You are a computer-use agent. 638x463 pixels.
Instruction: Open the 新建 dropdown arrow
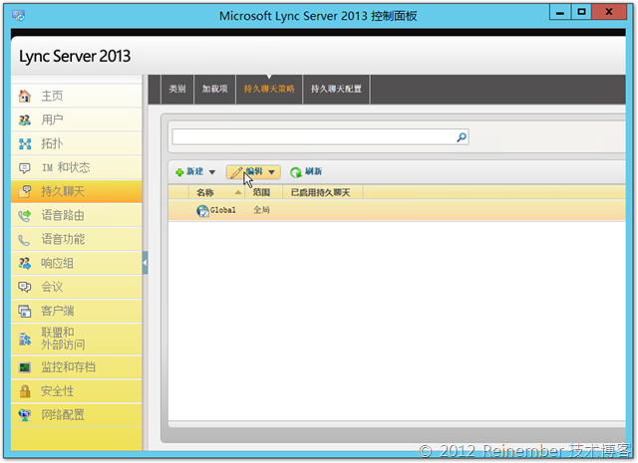(212, 172)
